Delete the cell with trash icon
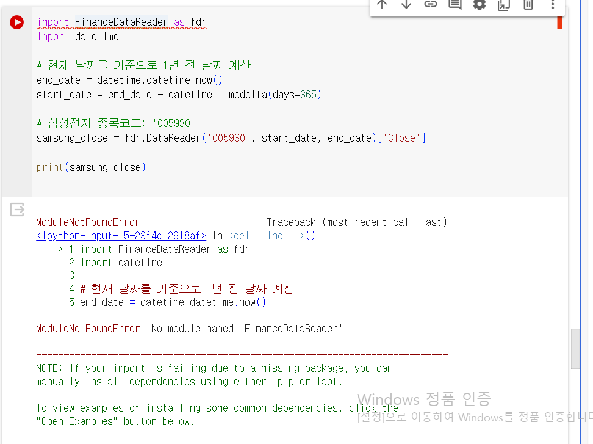593x444 pixels. 528,4
